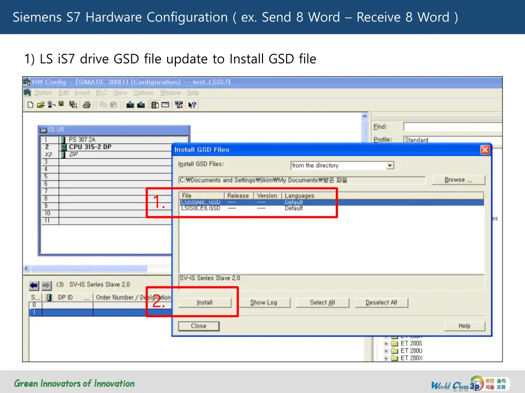This screenshot has width=525, height=393.
Task: Select slot 0 row in slave detail table
Action: coord(100,305)
